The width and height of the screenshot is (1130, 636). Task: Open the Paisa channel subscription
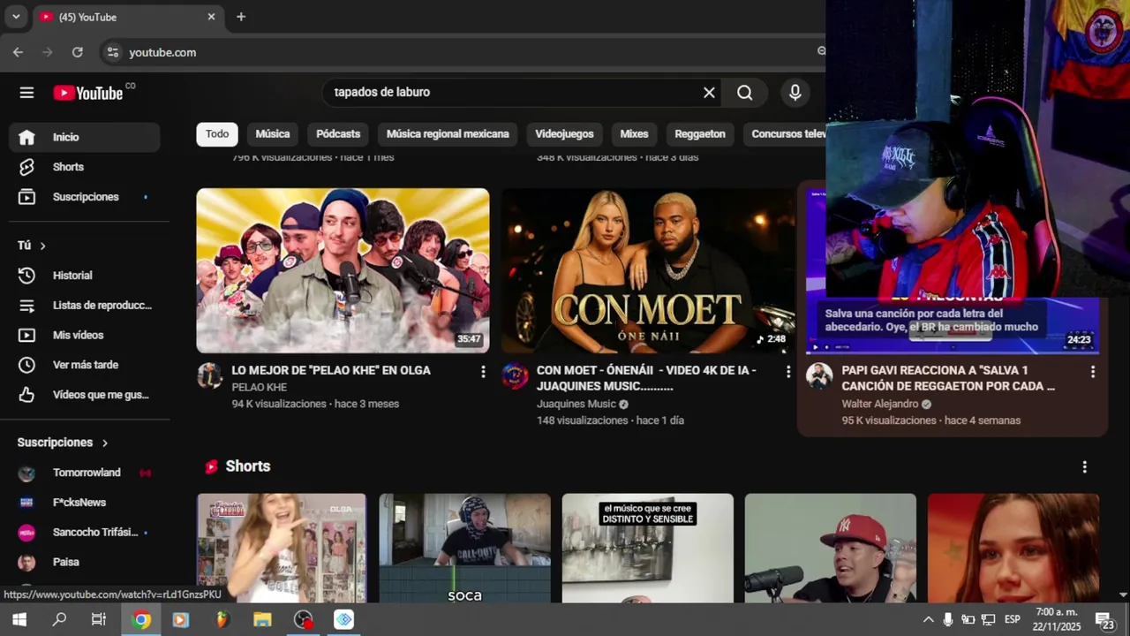tap(85, 563)
